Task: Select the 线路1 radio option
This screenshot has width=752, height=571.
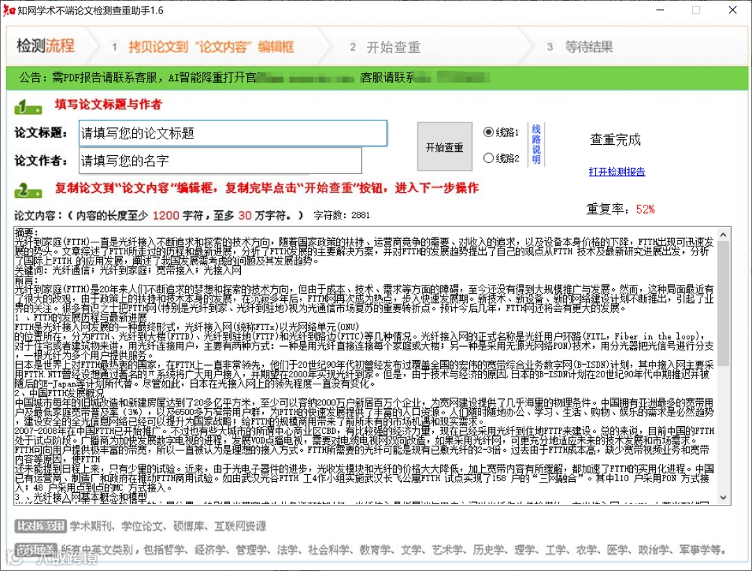Action: [501, 132]
